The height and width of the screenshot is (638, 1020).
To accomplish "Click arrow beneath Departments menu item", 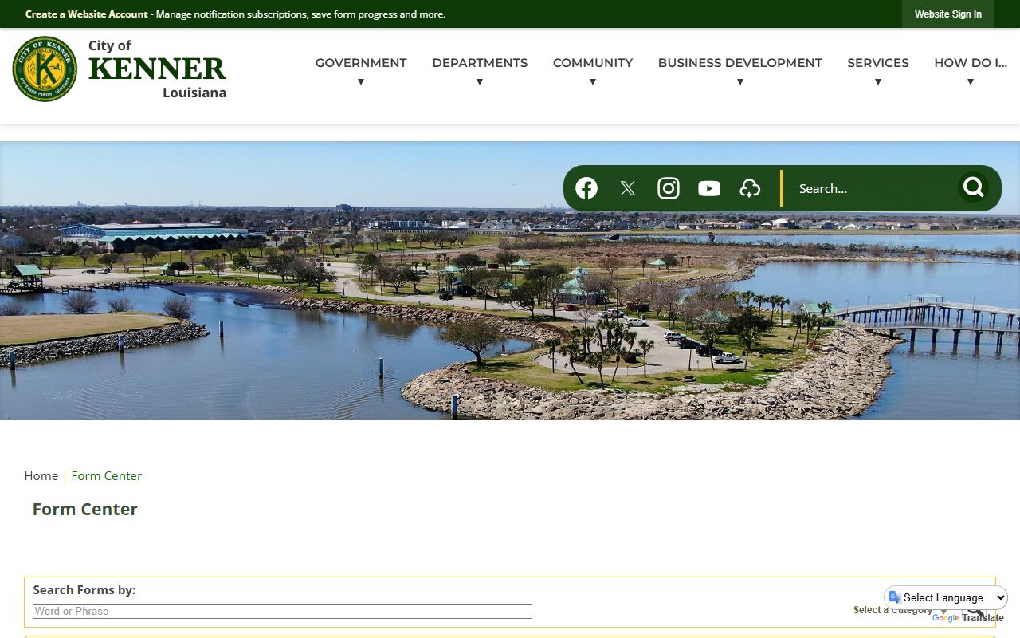I will (480, 81).
